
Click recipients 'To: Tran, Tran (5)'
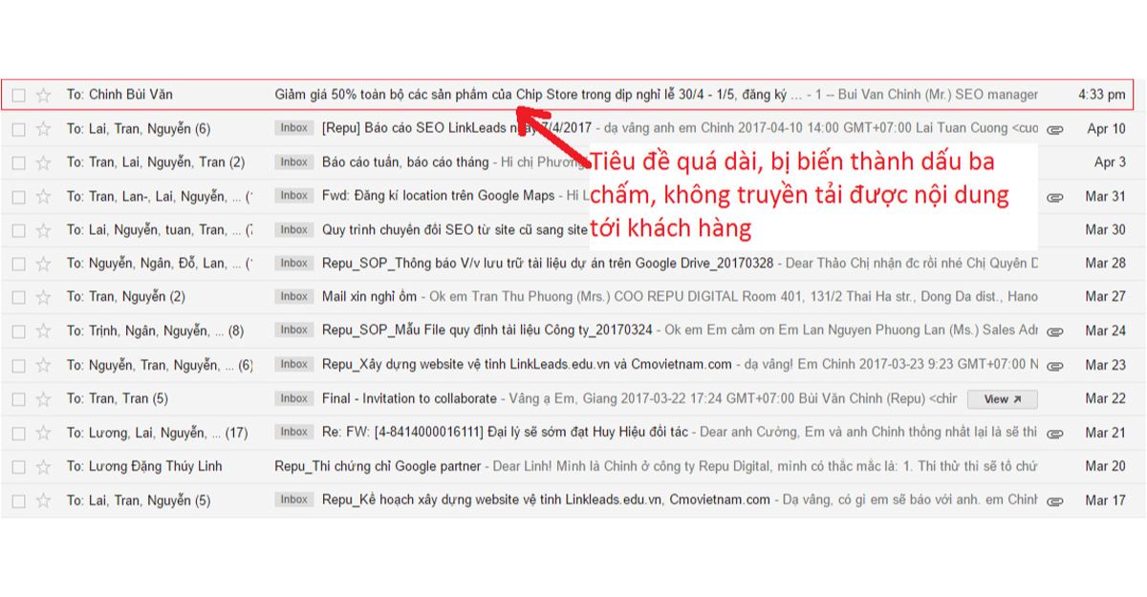pyautogui.click(x=118, y=398)
